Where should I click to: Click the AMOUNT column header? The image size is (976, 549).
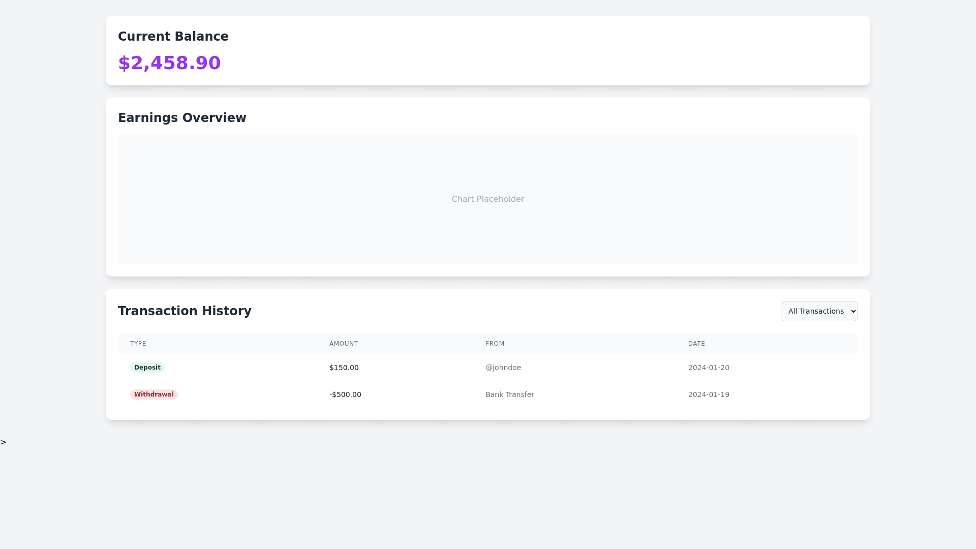coord(343,344)
